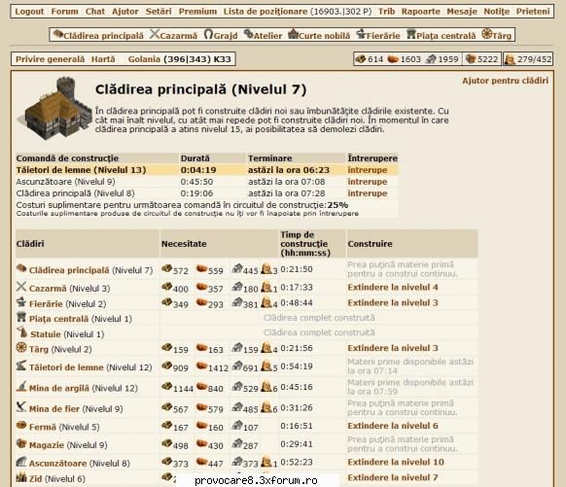This screenshot has height=487, width=566.
Task: Click the Zid wall row icon
Action: coord(21,477)
